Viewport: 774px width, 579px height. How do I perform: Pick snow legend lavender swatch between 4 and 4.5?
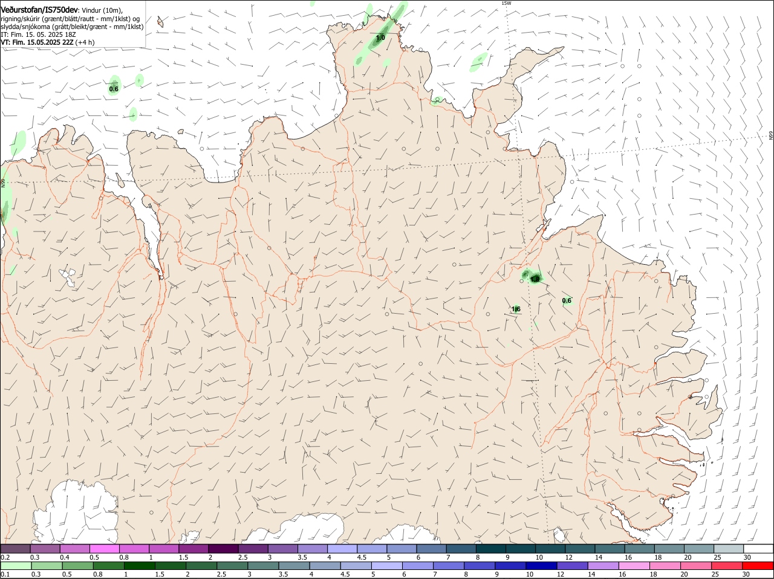pyautogui.click(x=342, y=549)
